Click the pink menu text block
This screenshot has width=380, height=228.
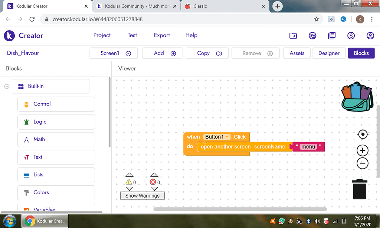pyautogui.click(x=308, y=147)
